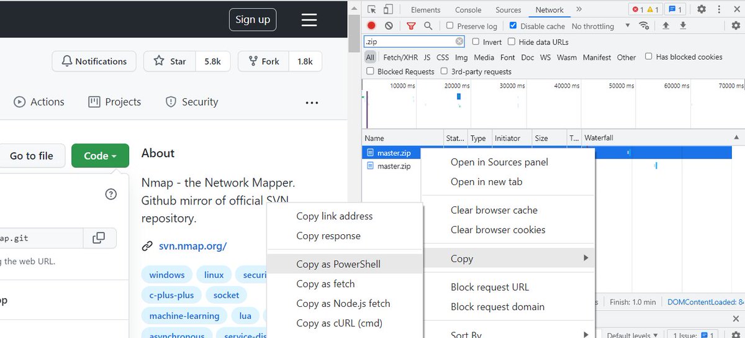Enable the Preserve log checkbox

tap(450, 25)
